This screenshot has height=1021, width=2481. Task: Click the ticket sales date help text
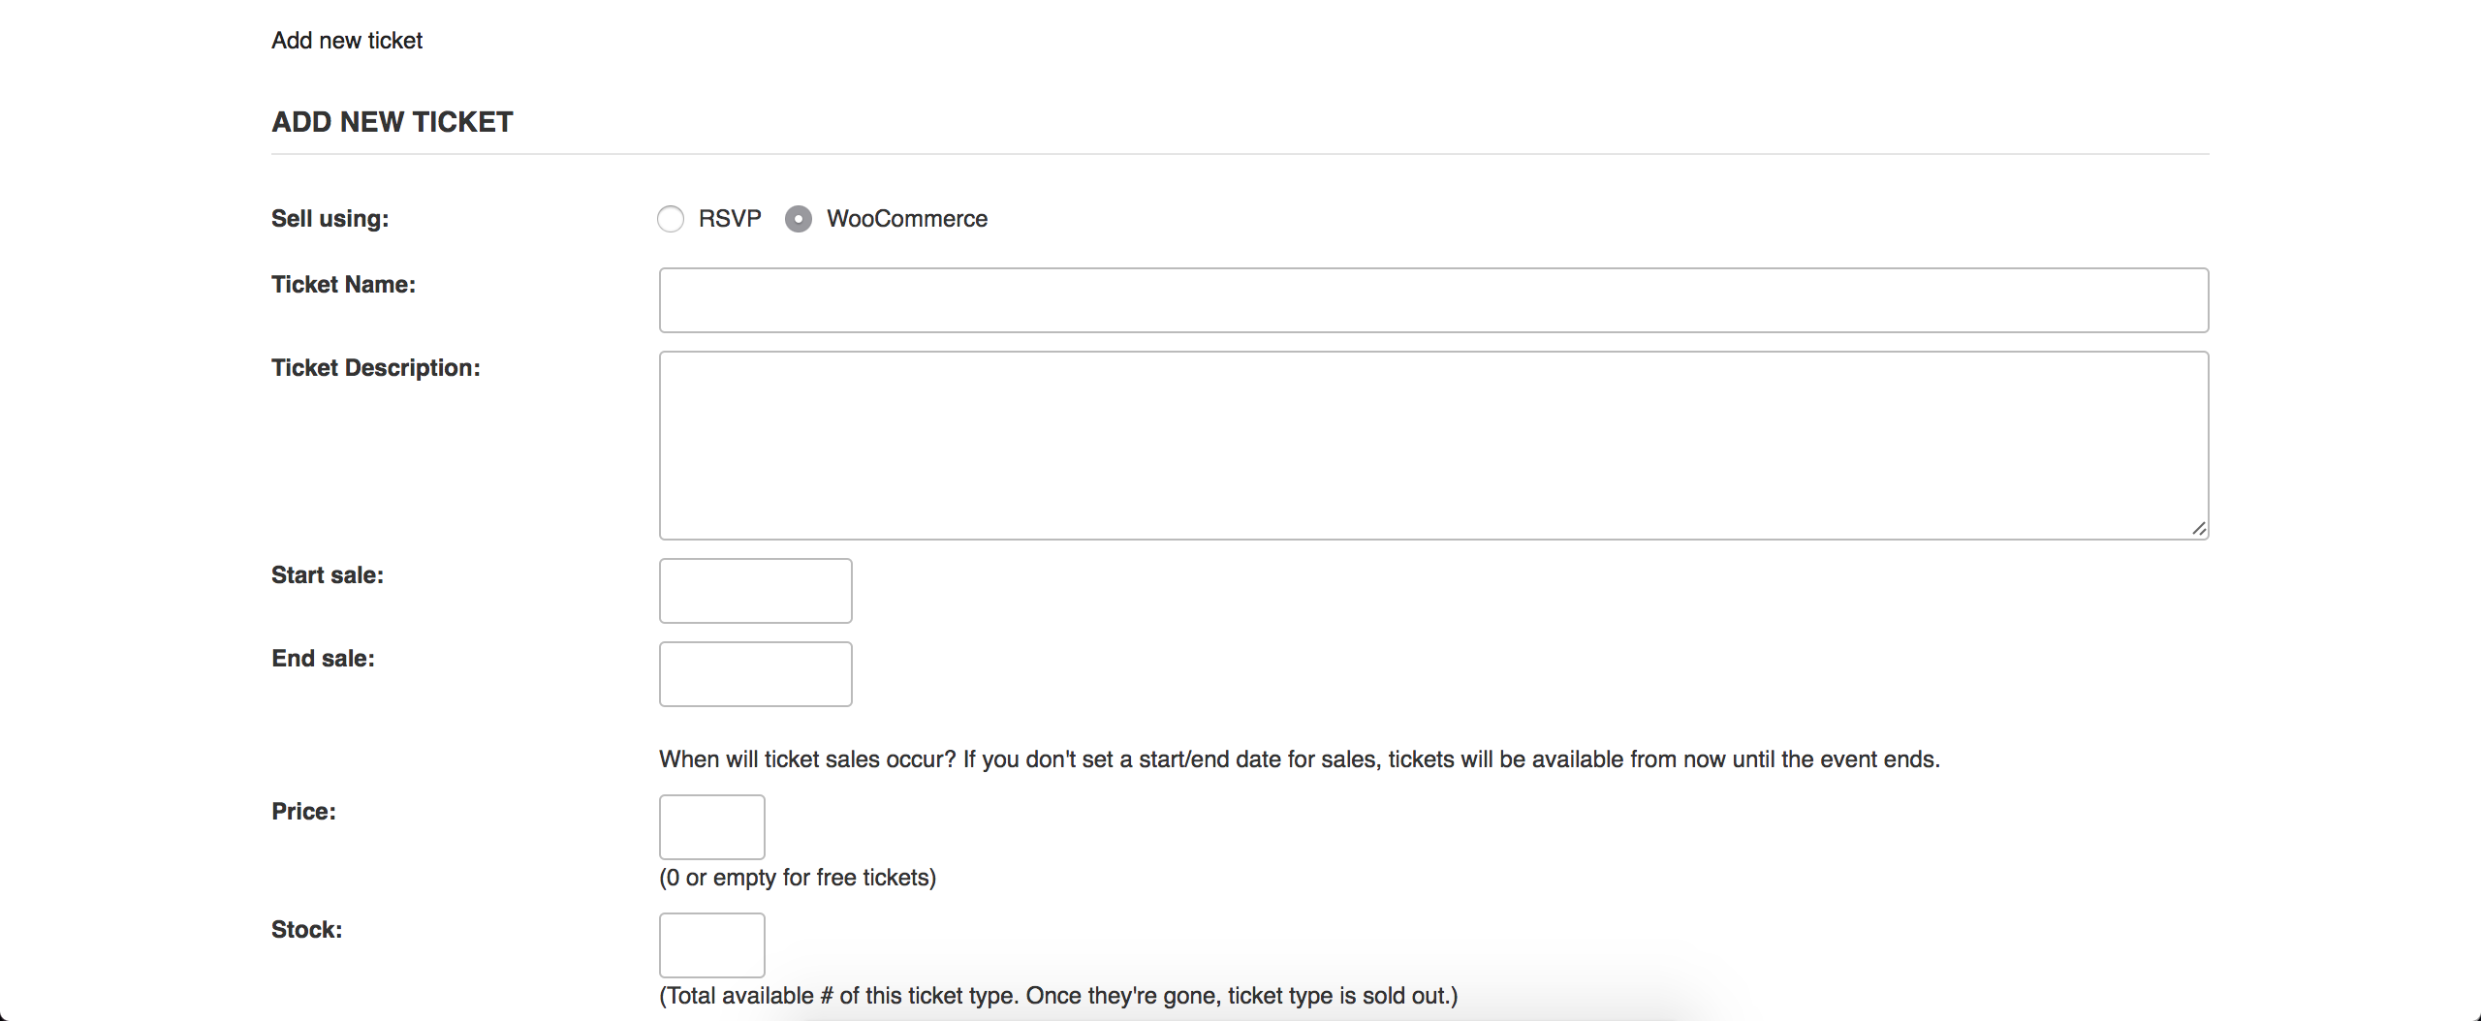coord(1299,759)
